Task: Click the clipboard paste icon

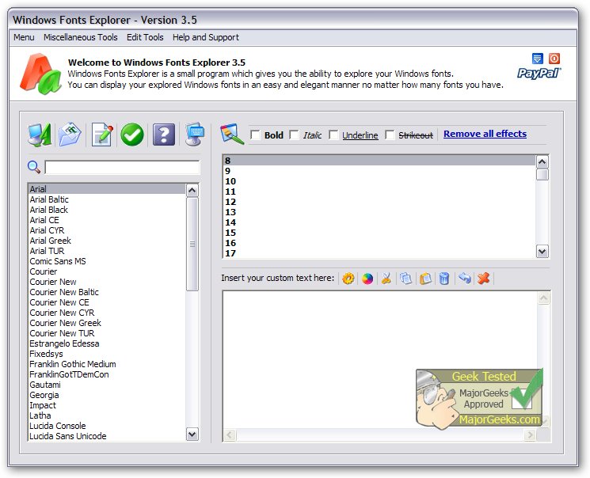Action: tap(425, 279)
